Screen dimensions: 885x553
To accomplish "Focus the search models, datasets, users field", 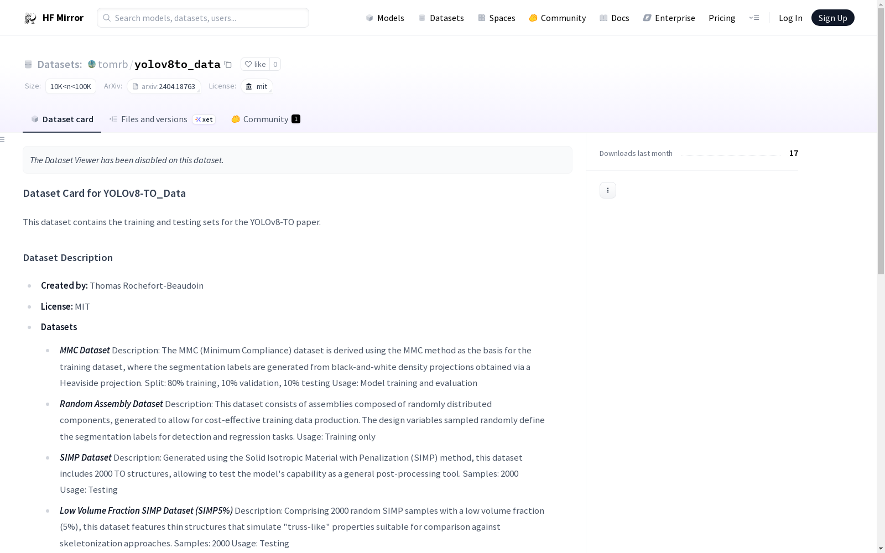I will [x=203, y=18].
